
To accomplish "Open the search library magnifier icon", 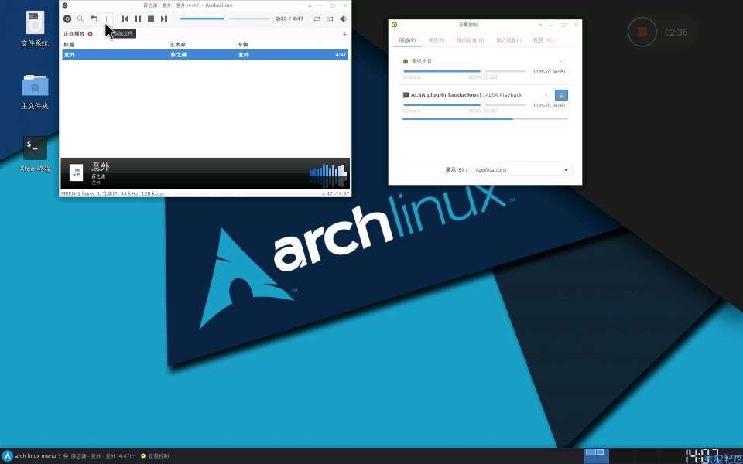I will [80, 19].
